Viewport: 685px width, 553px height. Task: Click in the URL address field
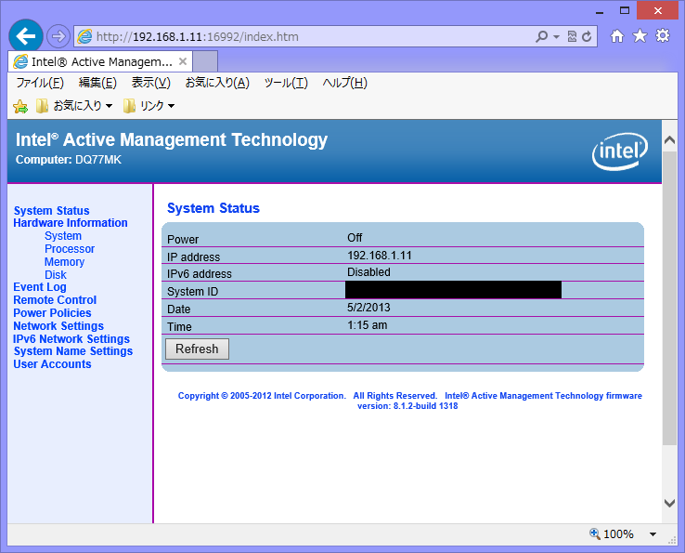click(x=306, y=37)
